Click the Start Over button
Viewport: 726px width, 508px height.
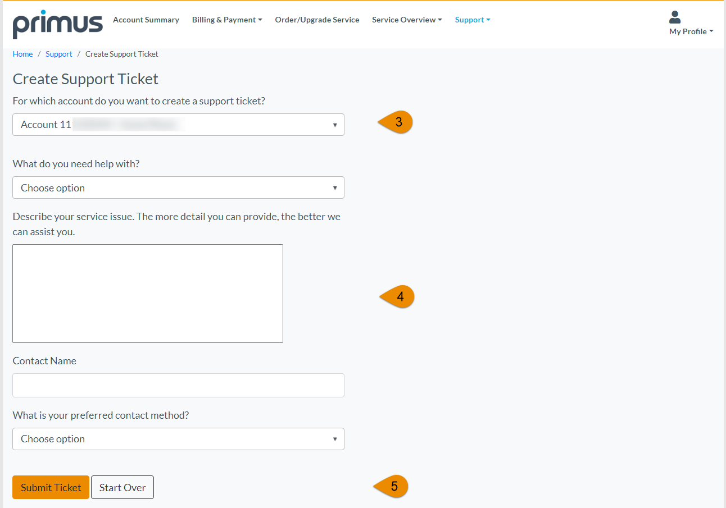122,487
